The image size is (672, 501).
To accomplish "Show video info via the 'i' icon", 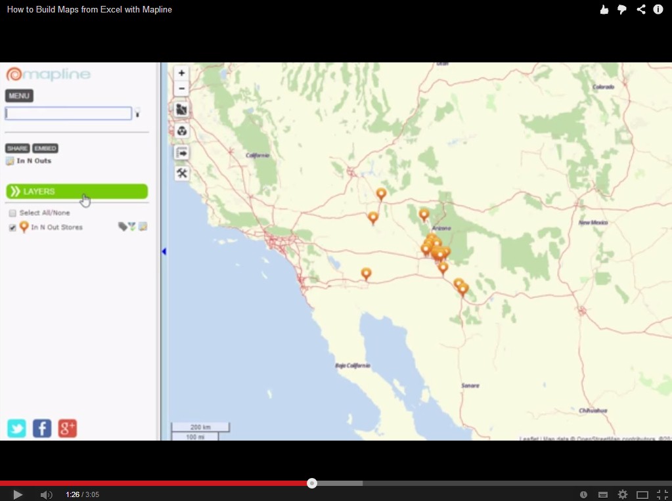I will pos(658,9).
